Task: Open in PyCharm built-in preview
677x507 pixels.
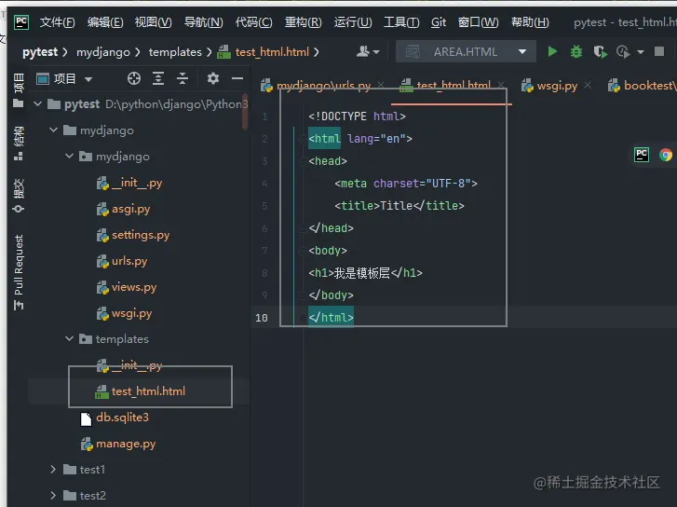Action: tap(642, 155)
